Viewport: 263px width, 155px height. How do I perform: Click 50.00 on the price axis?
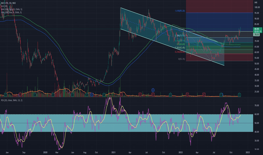257,64
